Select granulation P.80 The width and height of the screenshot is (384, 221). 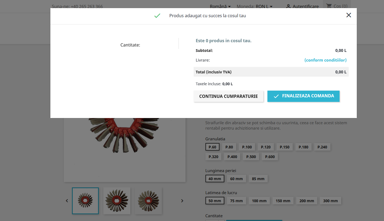coord(229,147)
